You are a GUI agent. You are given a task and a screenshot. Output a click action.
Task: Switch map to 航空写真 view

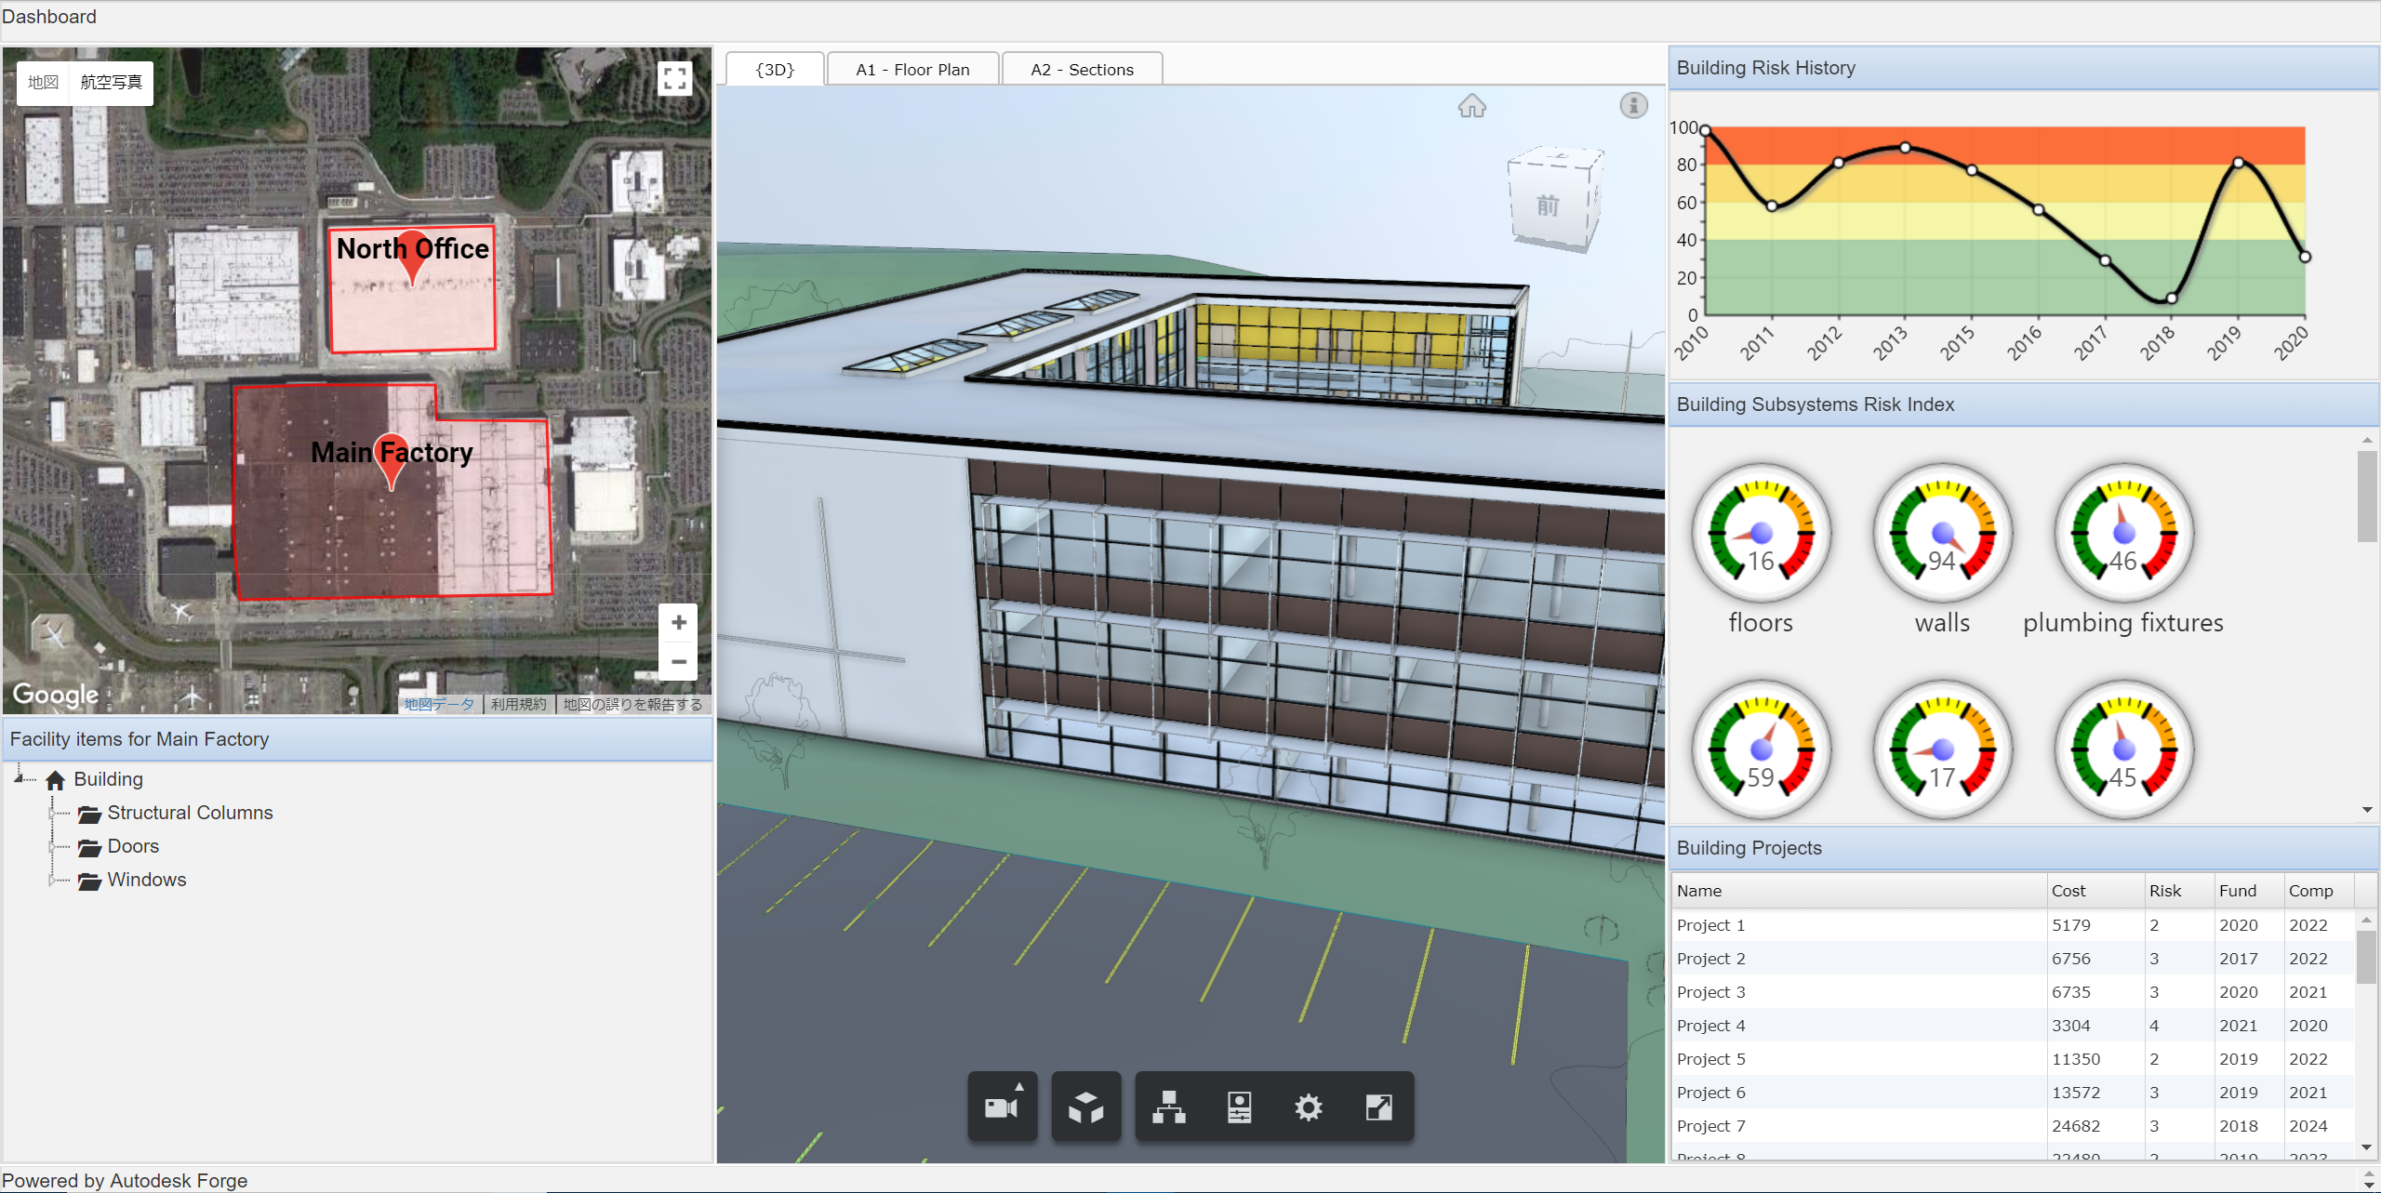point(111,83)
